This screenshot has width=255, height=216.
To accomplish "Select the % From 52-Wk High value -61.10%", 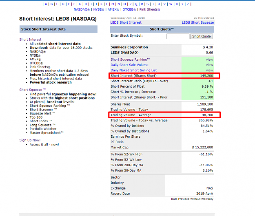I will (206, 154).
